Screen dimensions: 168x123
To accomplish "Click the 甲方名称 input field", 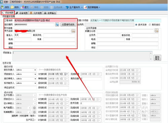I will click(42, 31).
